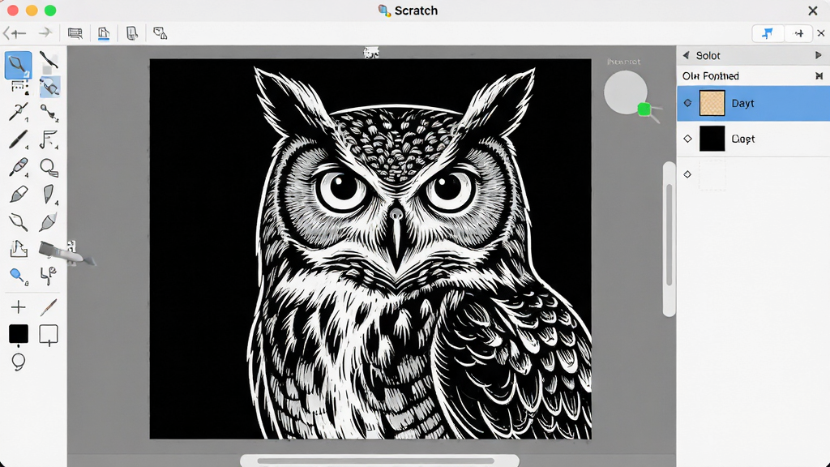Click the owl's left eye on the canvas
This screenshot has width=830, height=467.
click(x=341, y=188)
